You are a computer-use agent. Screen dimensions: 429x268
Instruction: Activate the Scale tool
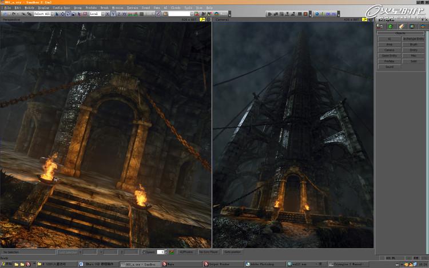[74, 14]
